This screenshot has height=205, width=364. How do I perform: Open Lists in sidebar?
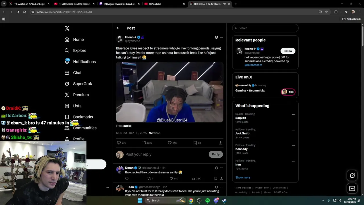coord(73,106)
